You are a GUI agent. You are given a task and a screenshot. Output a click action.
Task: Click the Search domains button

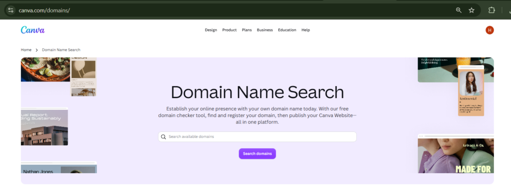tap(257, 154)
